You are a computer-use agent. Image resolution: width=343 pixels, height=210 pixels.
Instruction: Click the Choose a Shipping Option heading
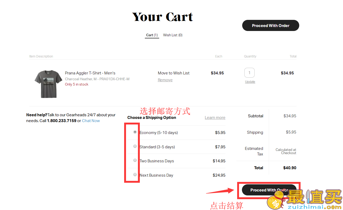[x=152, y=118]
